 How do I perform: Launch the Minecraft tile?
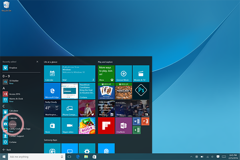124,91
